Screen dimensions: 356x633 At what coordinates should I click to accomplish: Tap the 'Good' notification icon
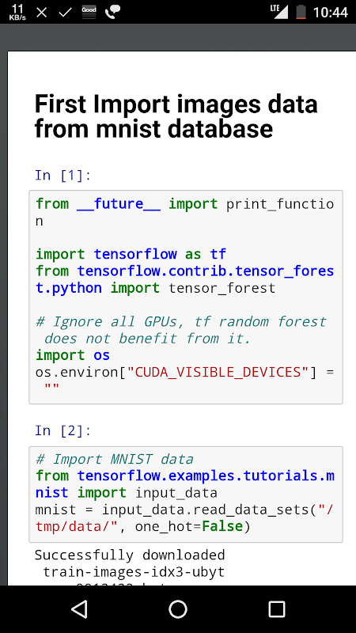tap(89, 12)
